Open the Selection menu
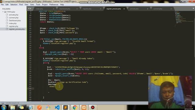195x110 pixels. pyautogui.click(x=14, y=5)
